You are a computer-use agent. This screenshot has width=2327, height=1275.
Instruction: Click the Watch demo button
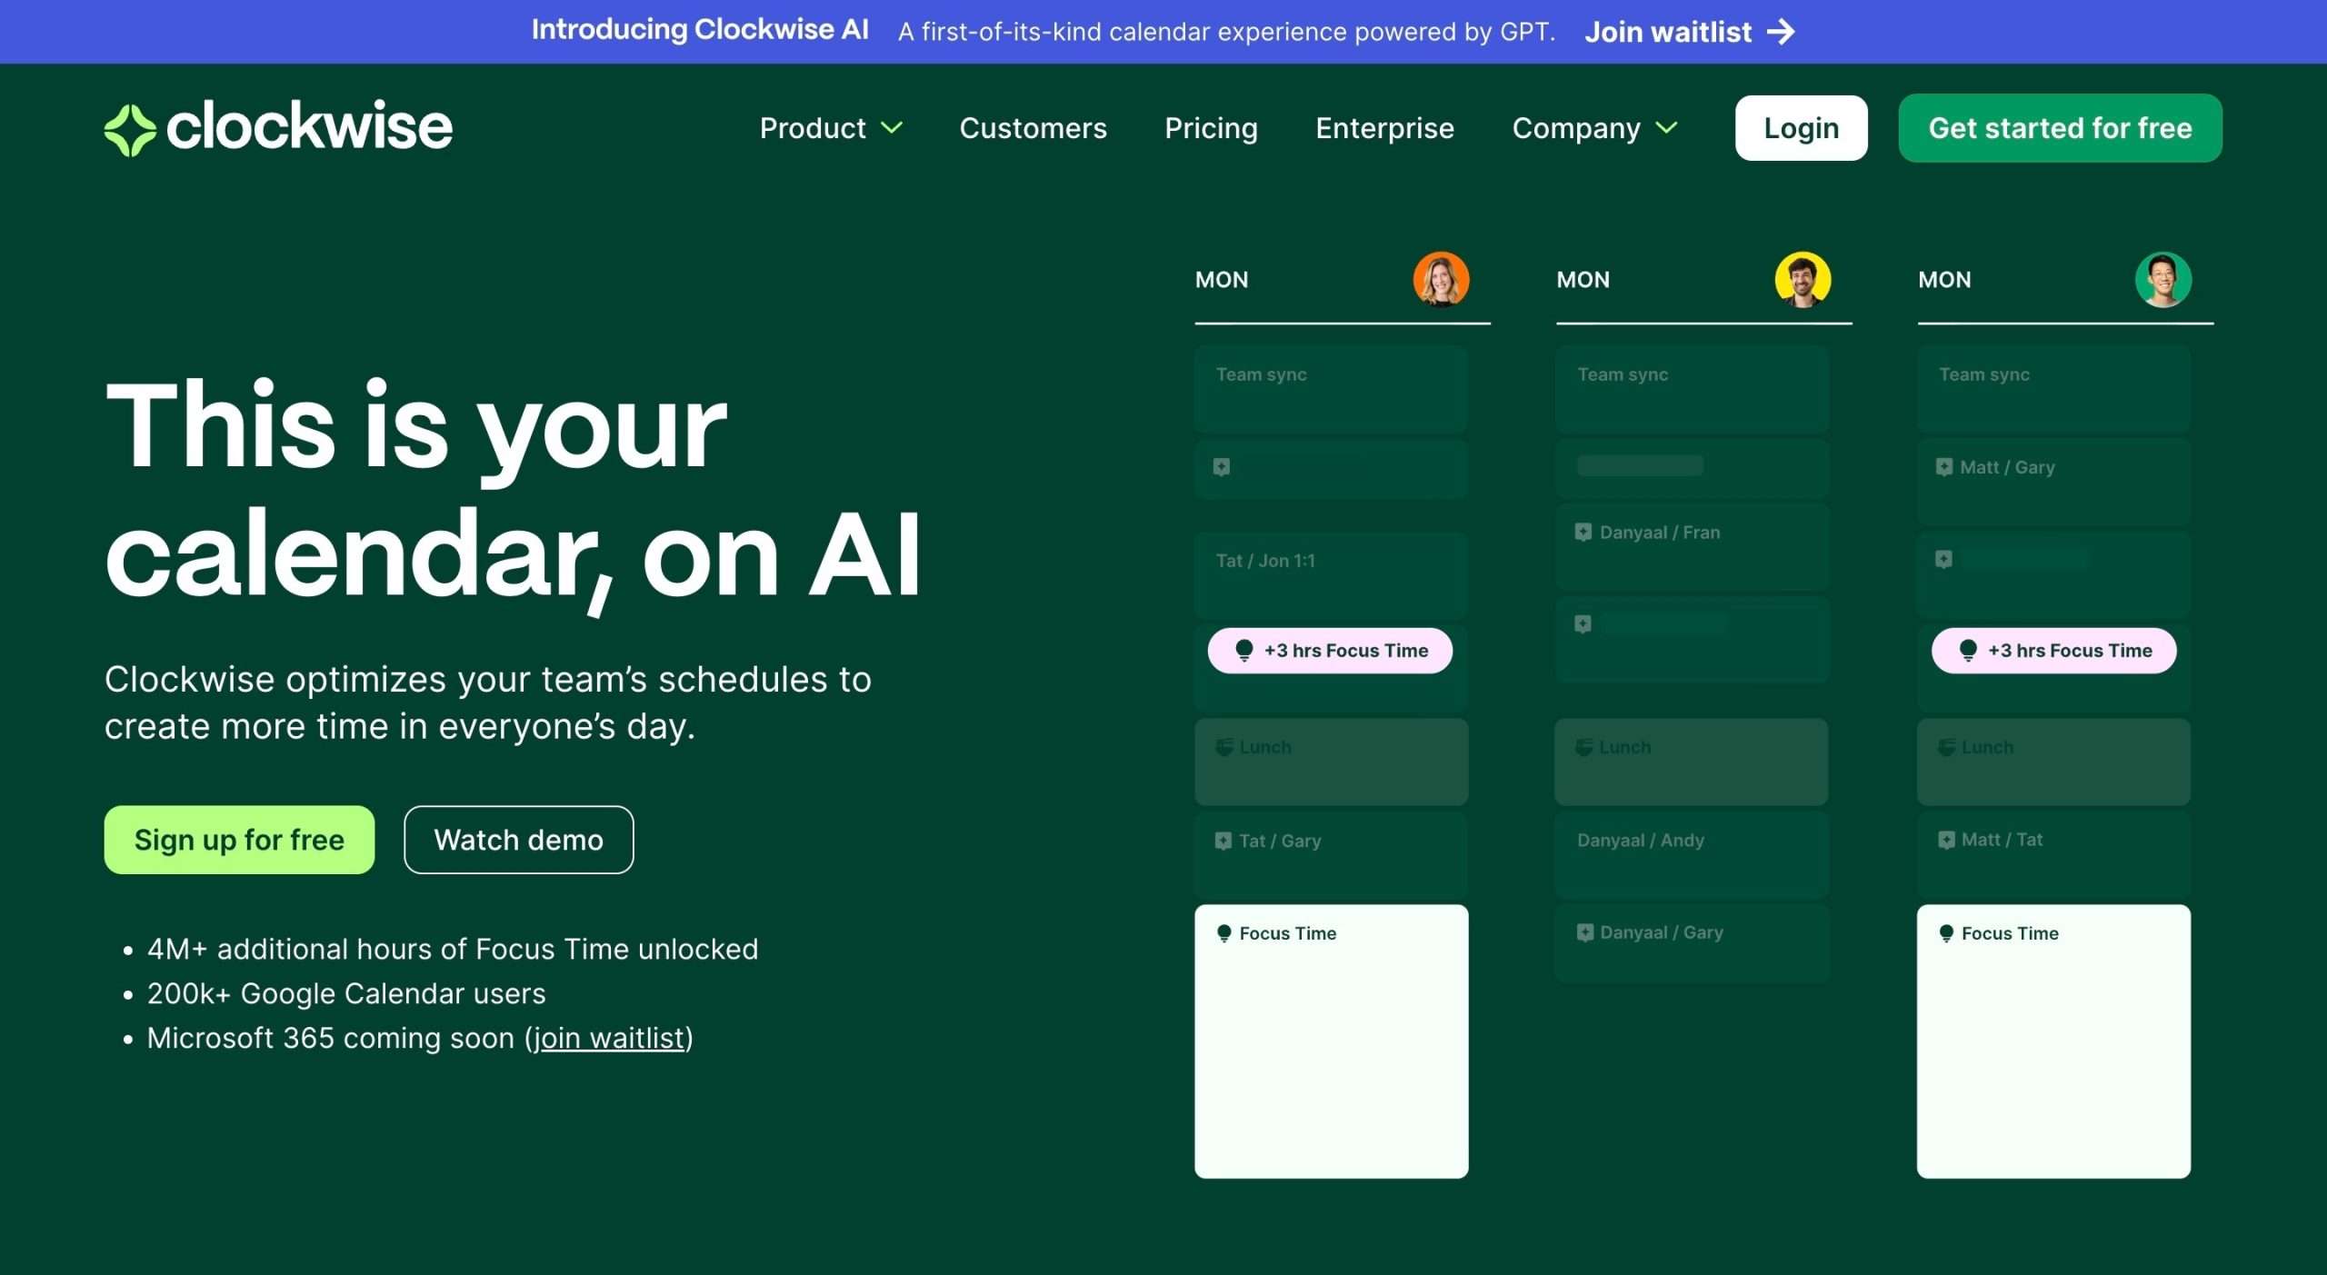tap(518, 840)
